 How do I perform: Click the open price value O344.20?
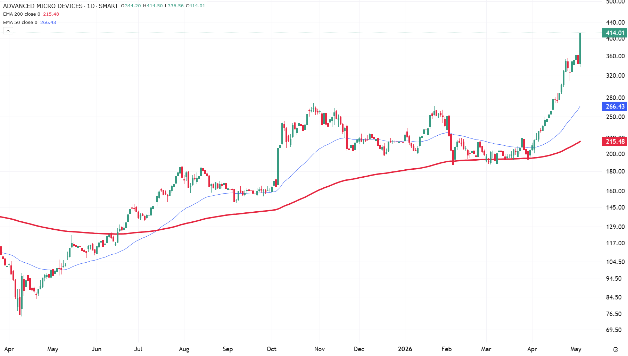131,6
